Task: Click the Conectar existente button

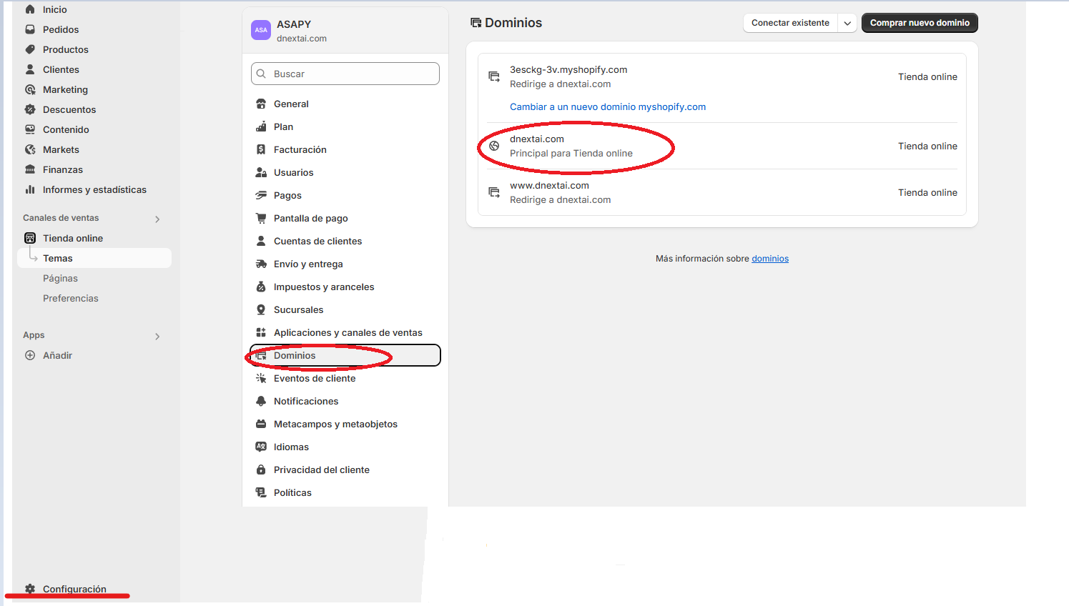Action: tap(790, 23)
